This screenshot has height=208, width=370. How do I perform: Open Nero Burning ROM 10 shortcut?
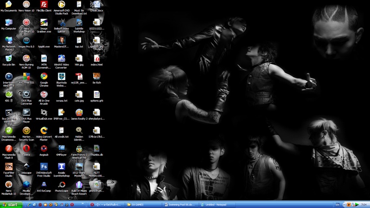coord(26,62)
